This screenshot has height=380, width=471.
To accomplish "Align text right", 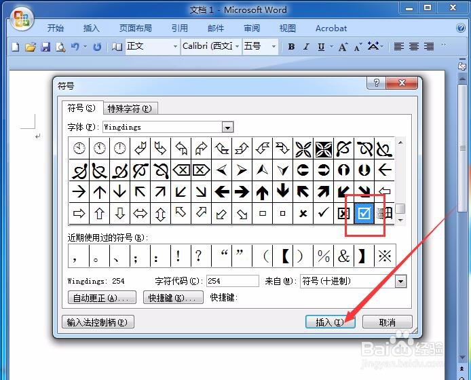I will pyautogui.click(x=429, y=47).
